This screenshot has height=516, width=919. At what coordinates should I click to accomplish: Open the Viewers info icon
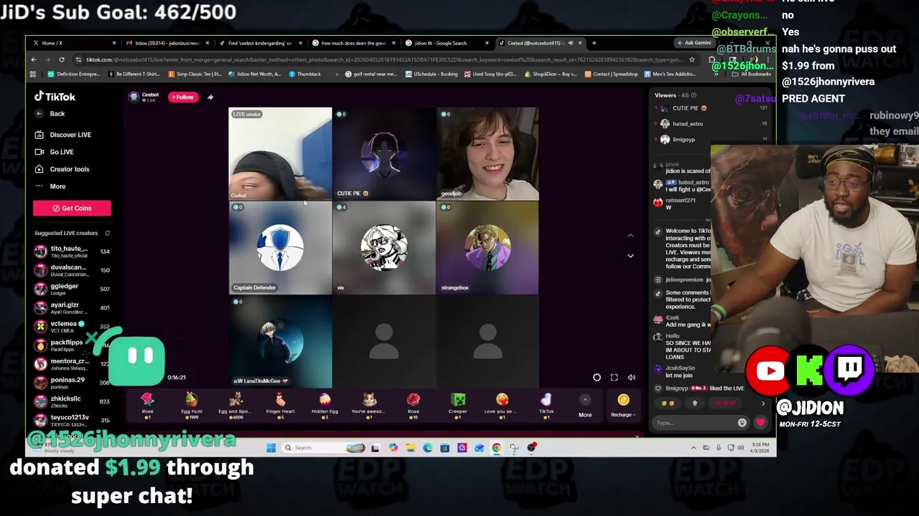(694, 95)
